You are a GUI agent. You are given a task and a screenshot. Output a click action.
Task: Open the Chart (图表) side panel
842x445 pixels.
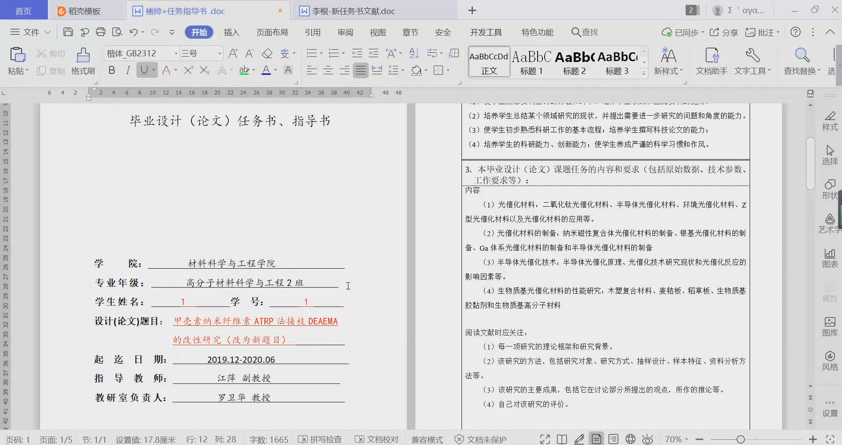point(830,258)
